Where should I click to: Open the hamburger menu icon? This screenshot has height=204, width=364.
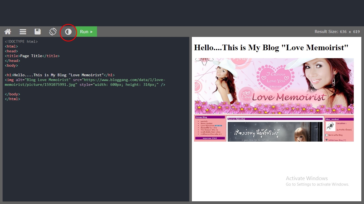[x=23, y=32]
